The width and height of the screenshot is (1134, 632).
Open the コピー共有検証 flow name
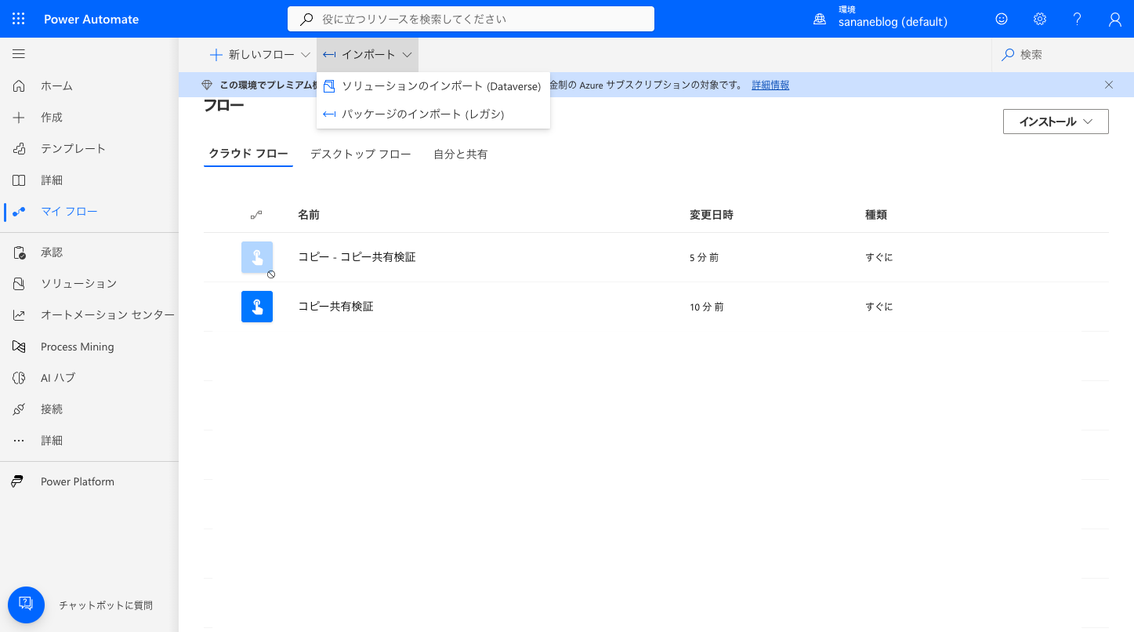pyautogui.click(x=335, y=307)
